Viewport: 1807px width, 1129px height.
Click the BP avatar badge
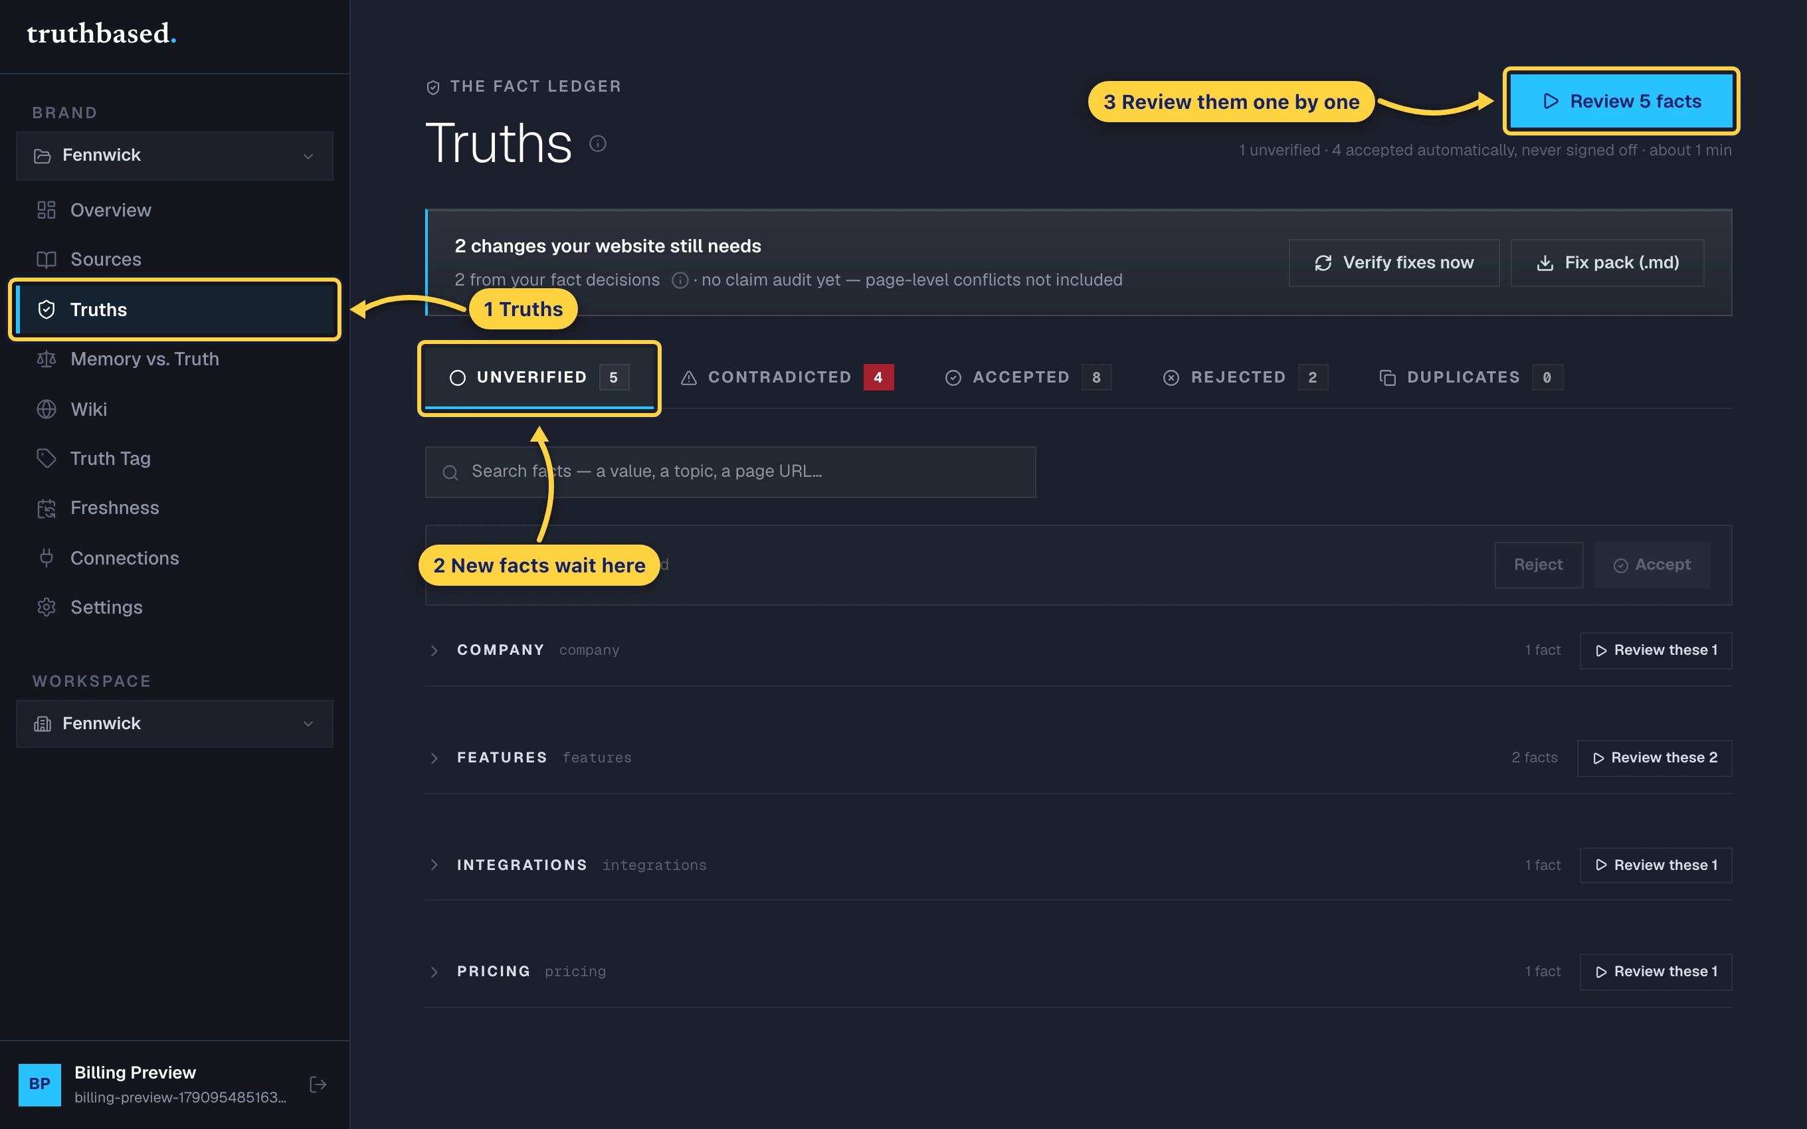click(x=40, y=1085)
